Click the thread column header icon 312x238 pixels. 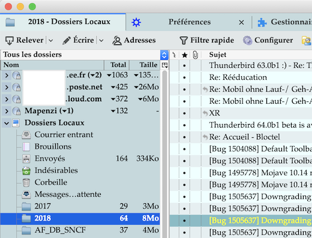coord(174,55)
